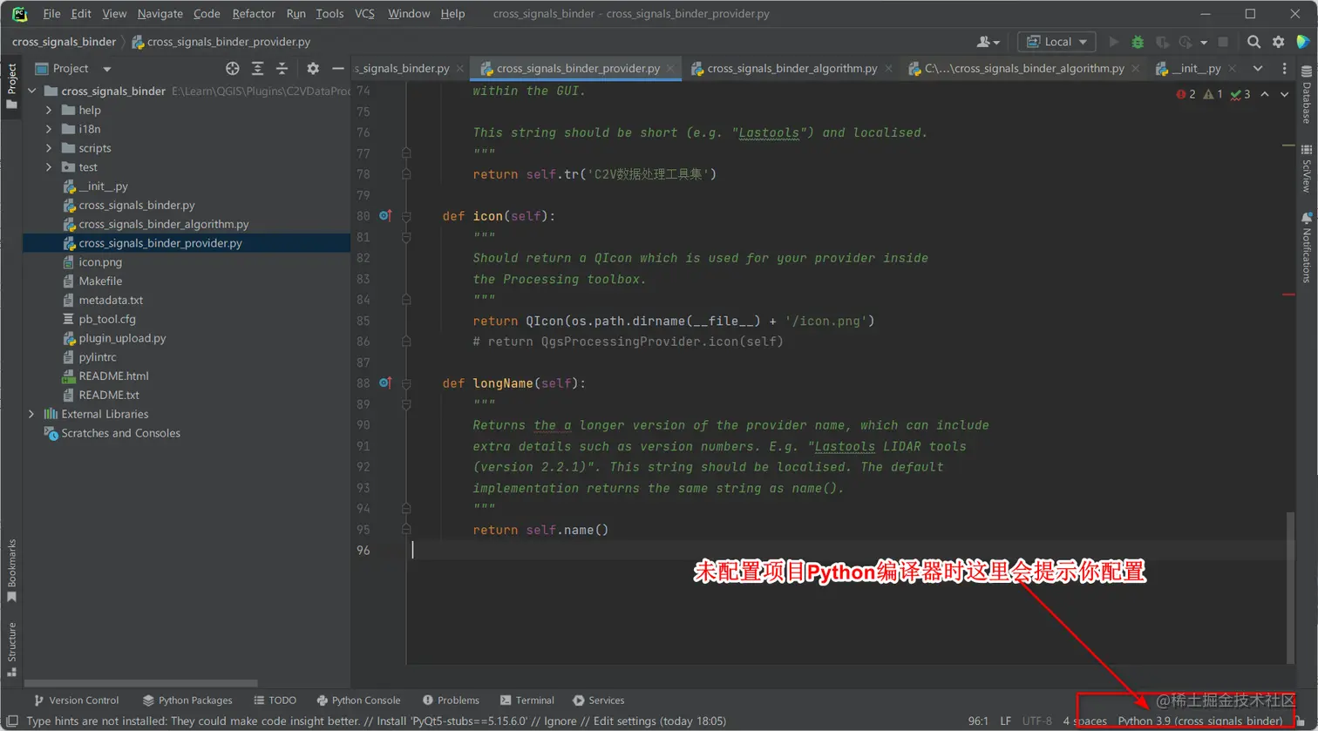The height and width of the screenshot is (731, 1318).
Task: Click Select Opened File target icon
Action: tap(233, 69)
